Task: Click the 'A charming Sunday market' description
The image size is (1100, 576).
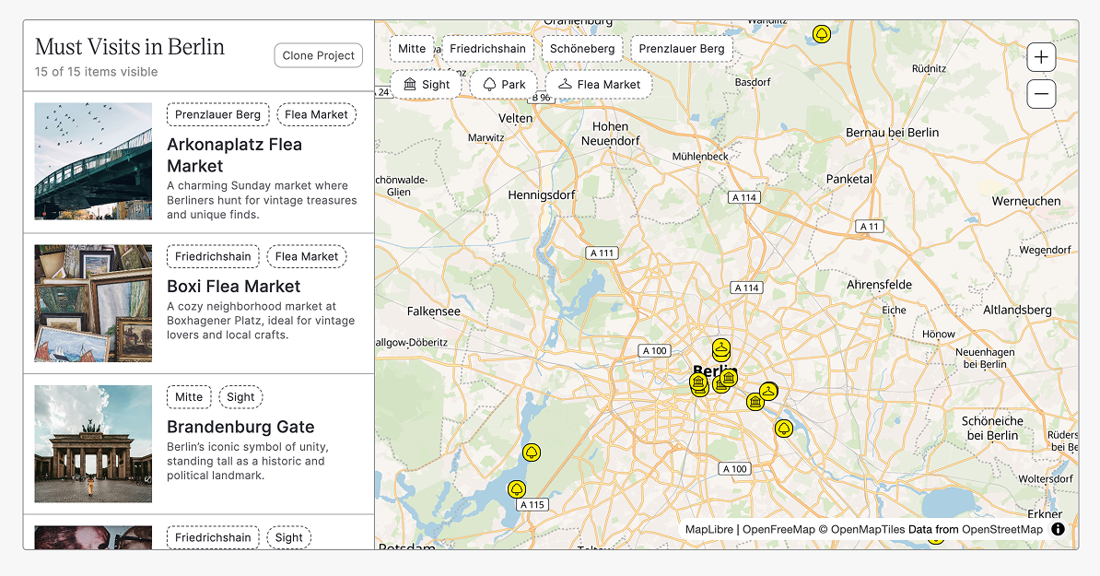Action: (262, 200)
